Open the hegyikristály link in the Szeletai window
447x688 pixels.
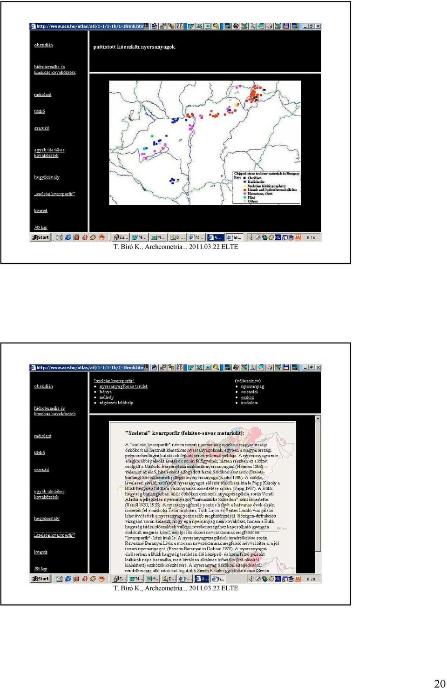[x=47, y=519]
